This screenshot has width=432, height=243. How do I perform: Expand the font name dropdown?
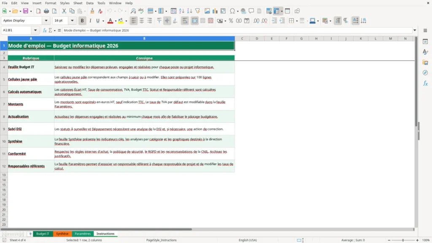point(46,21)
